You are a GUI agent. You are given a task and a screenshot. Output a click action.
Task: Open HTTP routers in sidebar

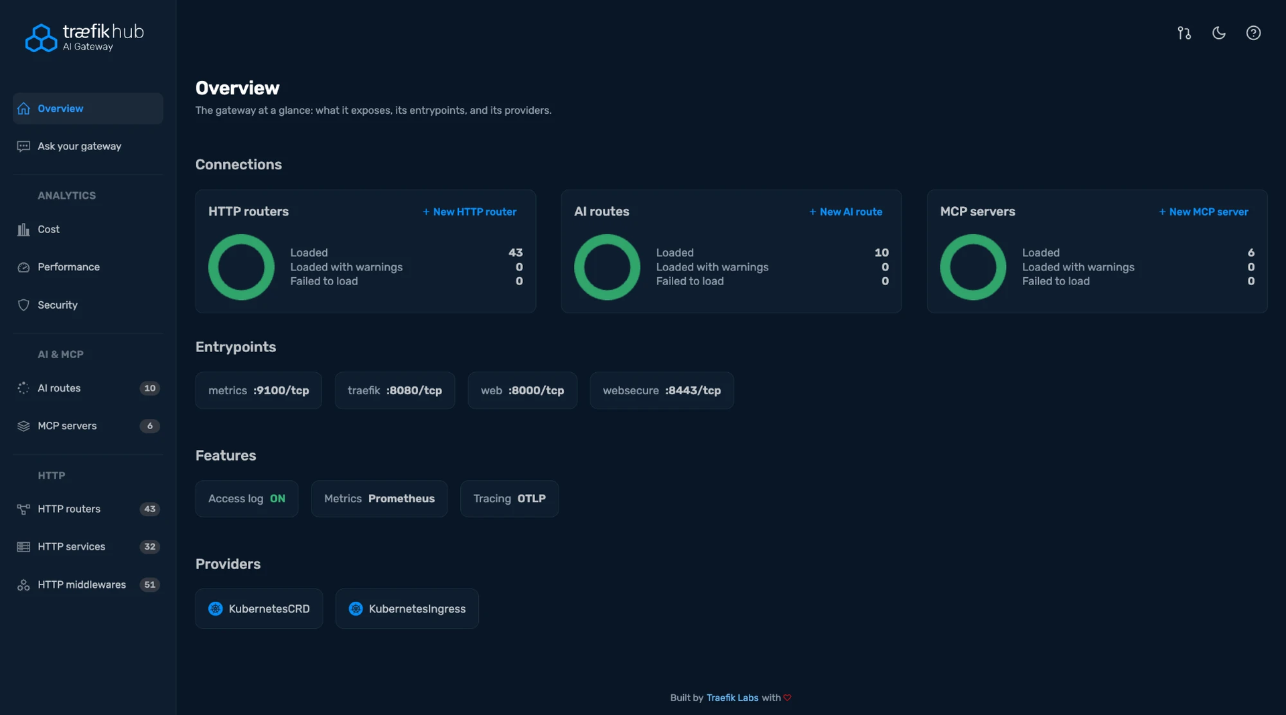88,509
